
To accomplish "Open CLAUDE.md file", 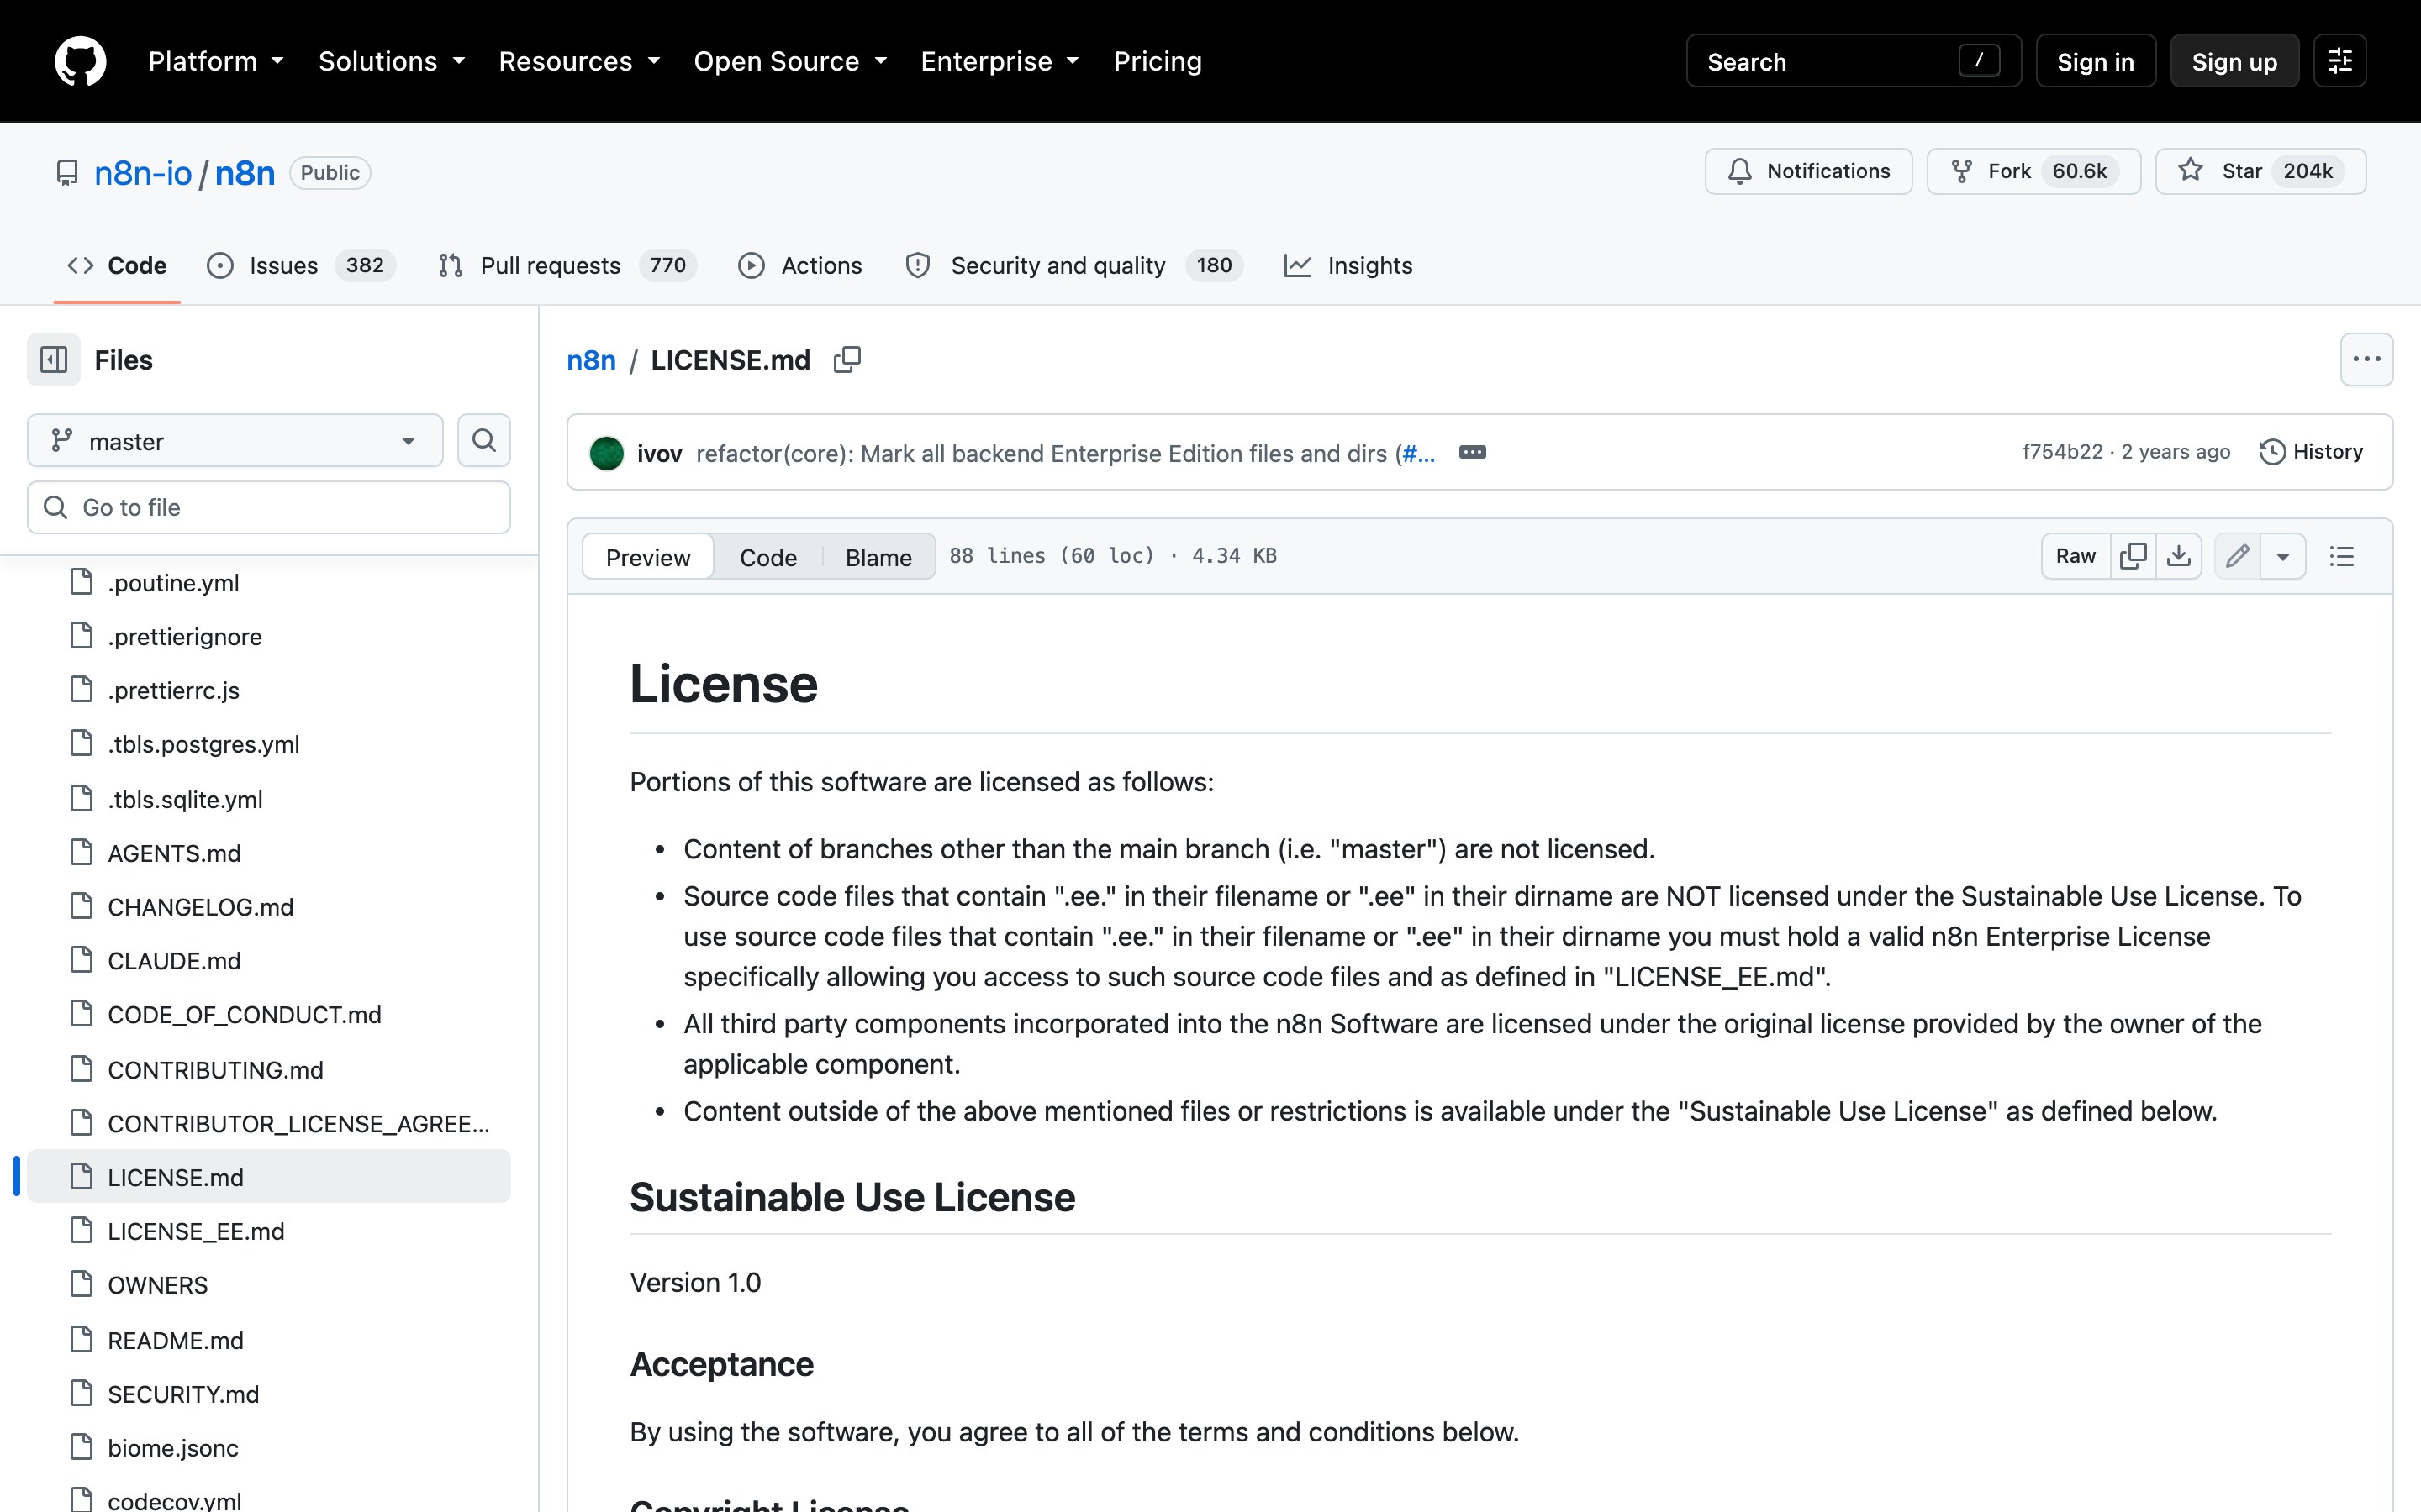I will (269, 961).
